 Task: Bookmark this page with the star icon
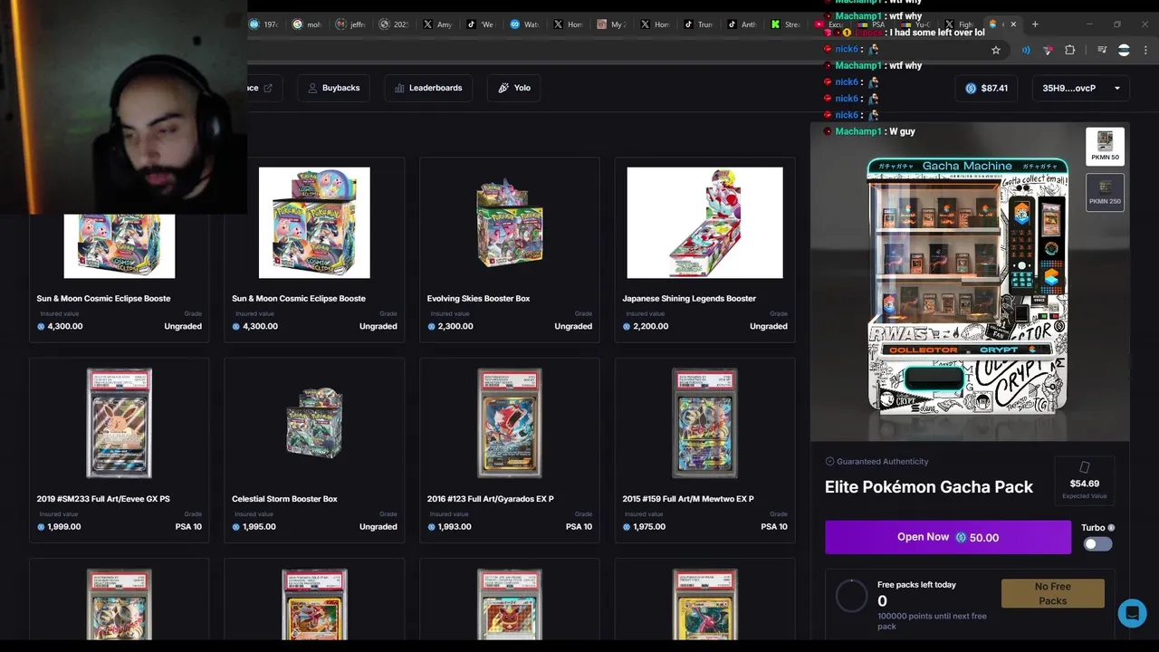coord(996,51)
